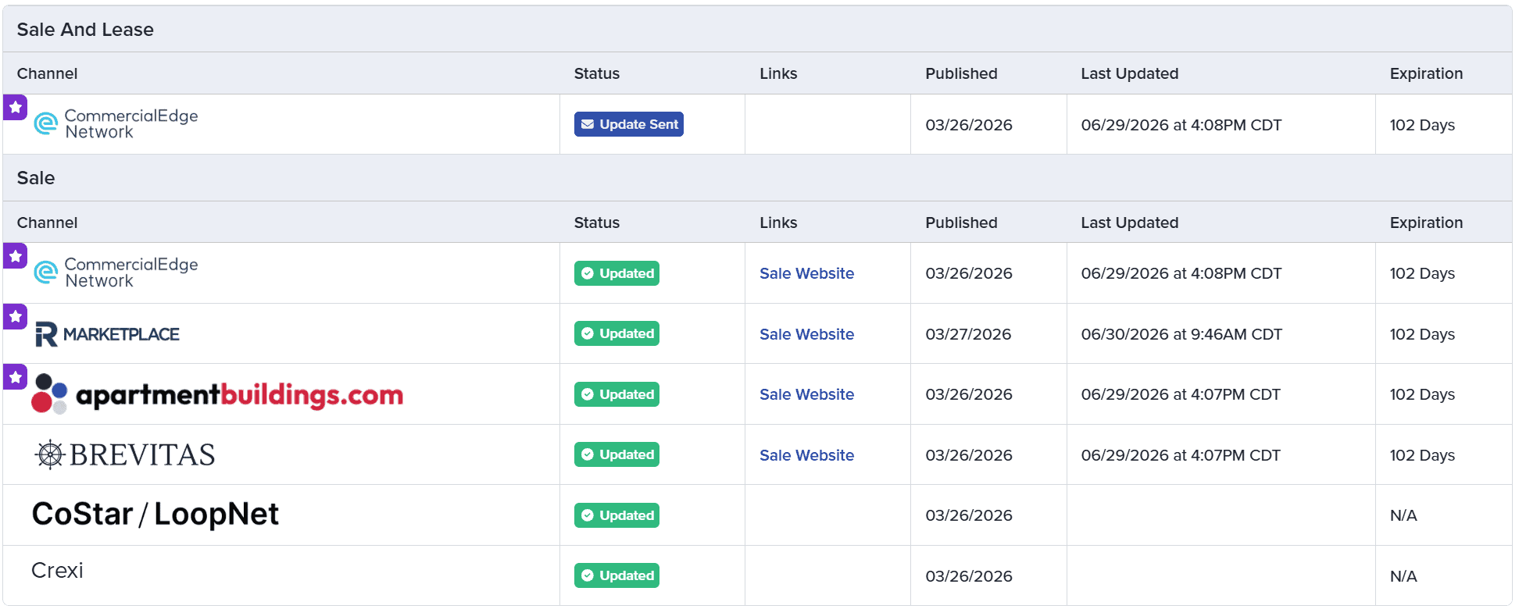Viewport: 1519px width, 609px height.
Task: Open the Sale Website link for CommercialEdge Network
Action: click(806, 273)
